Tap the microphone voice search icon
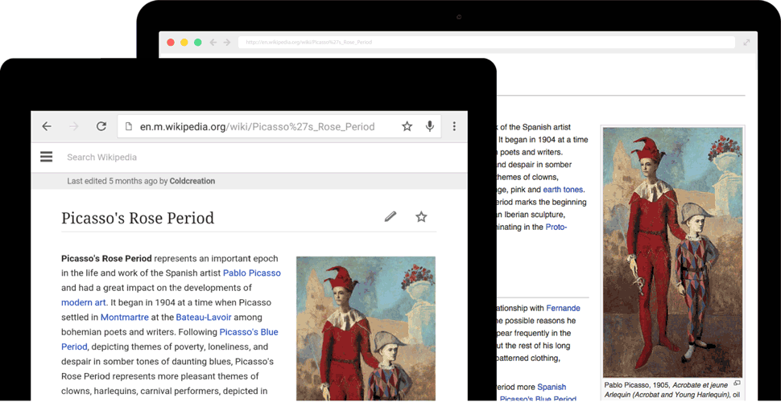The height and width of the screenshot is (402, 781). [x=430, y=126]
